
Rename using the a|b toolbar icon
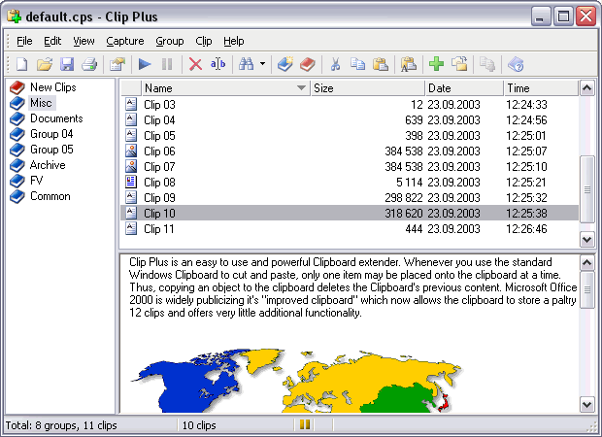point(217,64)
